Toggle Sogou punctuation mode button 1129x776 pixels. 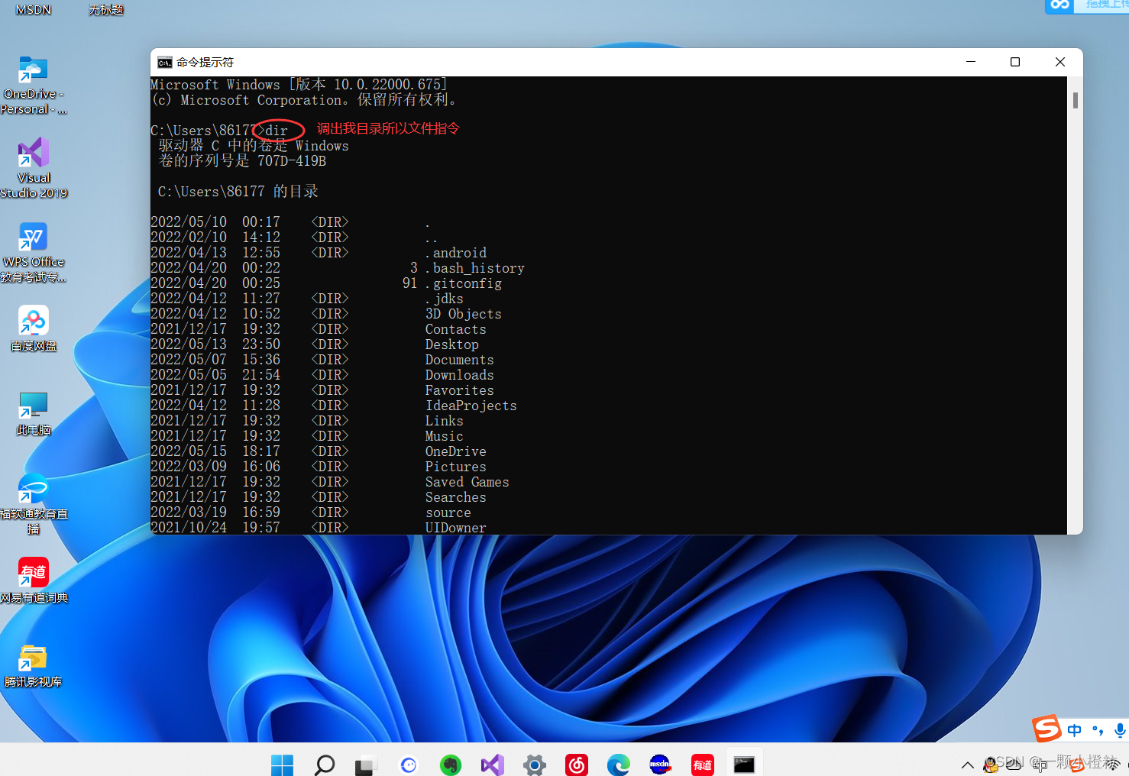coord(1098,730)
